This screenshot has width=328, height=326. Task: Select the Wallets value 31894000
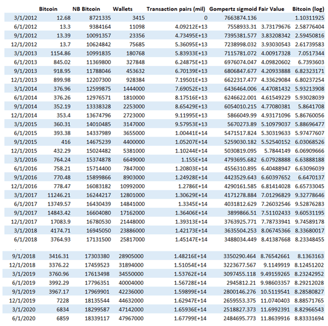click(x=131, y=265)
